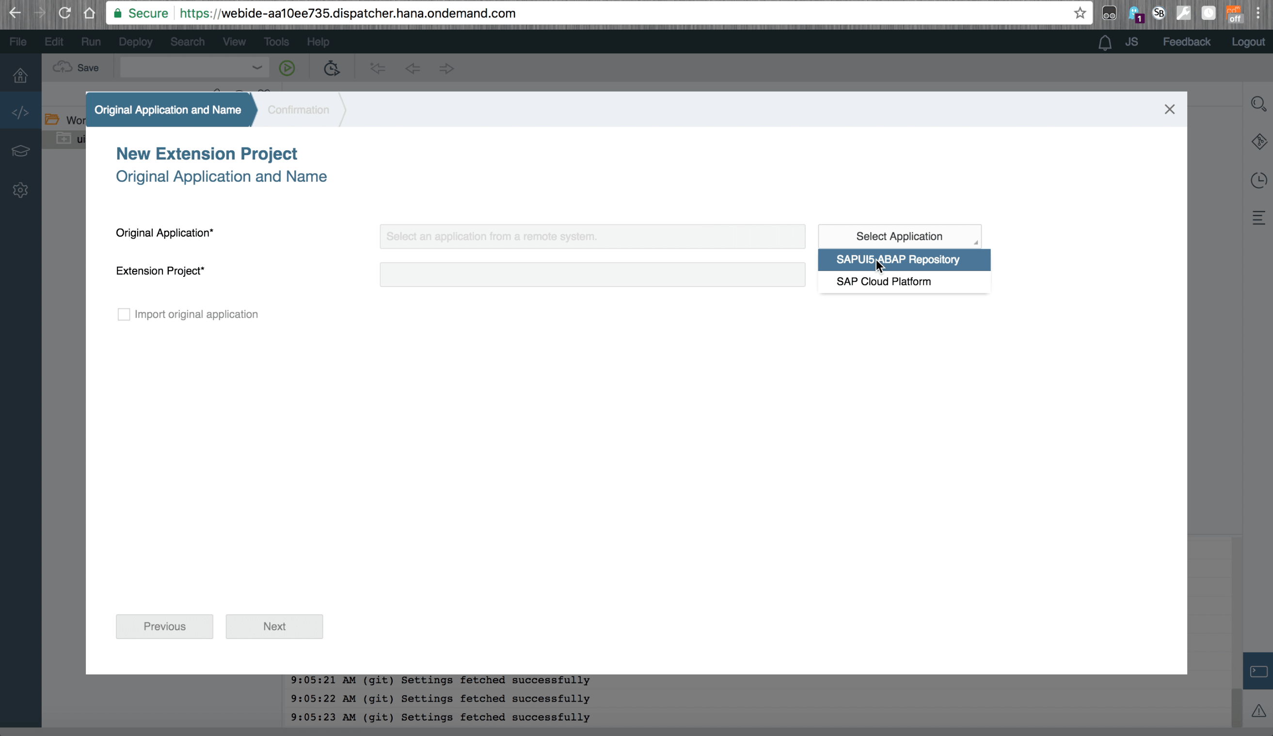Open the Run menu
The image size is (1273, 736).
(91, 42)
